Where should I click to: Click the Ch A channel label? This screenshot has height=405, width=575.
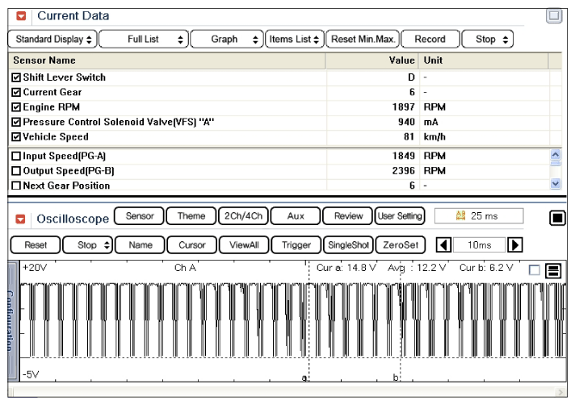point(185,268)
